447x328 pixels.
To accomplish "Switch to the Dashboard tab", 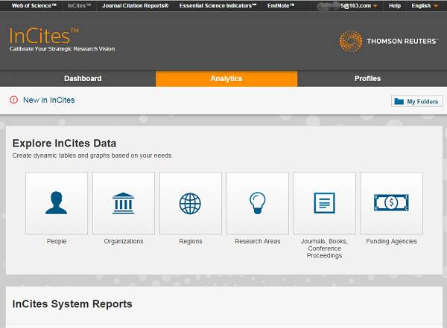I will pyautogui.click(x=83, y=79).
